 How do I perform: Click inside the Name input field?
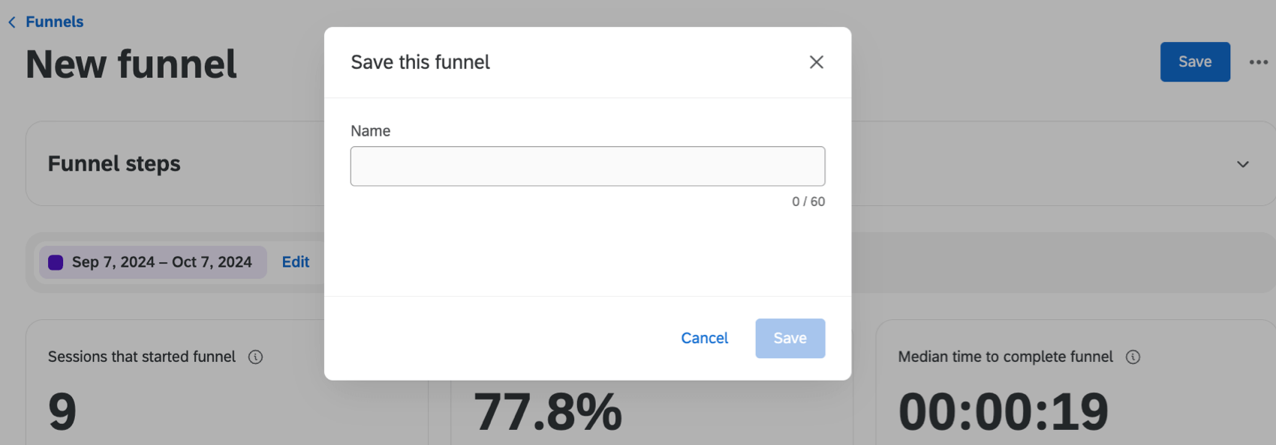(x=588, y=166)
